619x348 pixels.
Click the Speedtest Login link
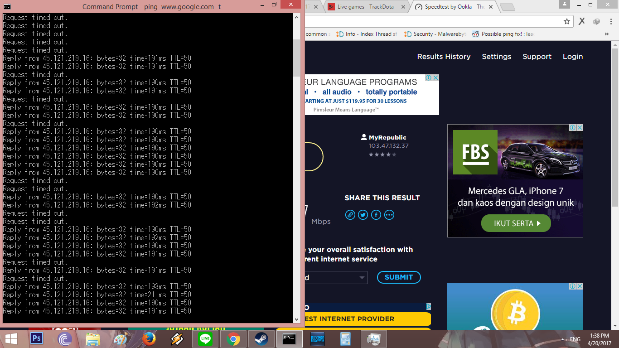click(x=573, y=57)
